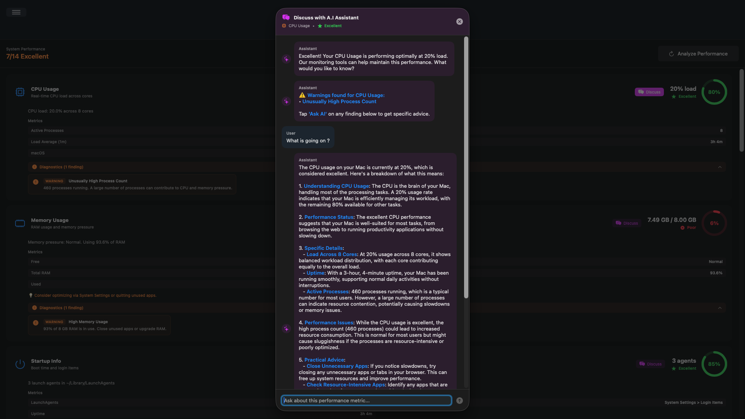Click the Excellent star next to 20% load
The width and height of the screenshot is (745, 419).
click(x=674, y=97)
